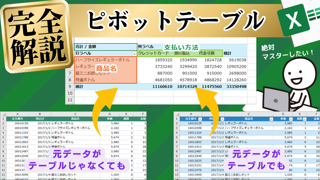Open the 単価 filter dropdown
The width and height of the screenshot is (320, 180).
291,118
